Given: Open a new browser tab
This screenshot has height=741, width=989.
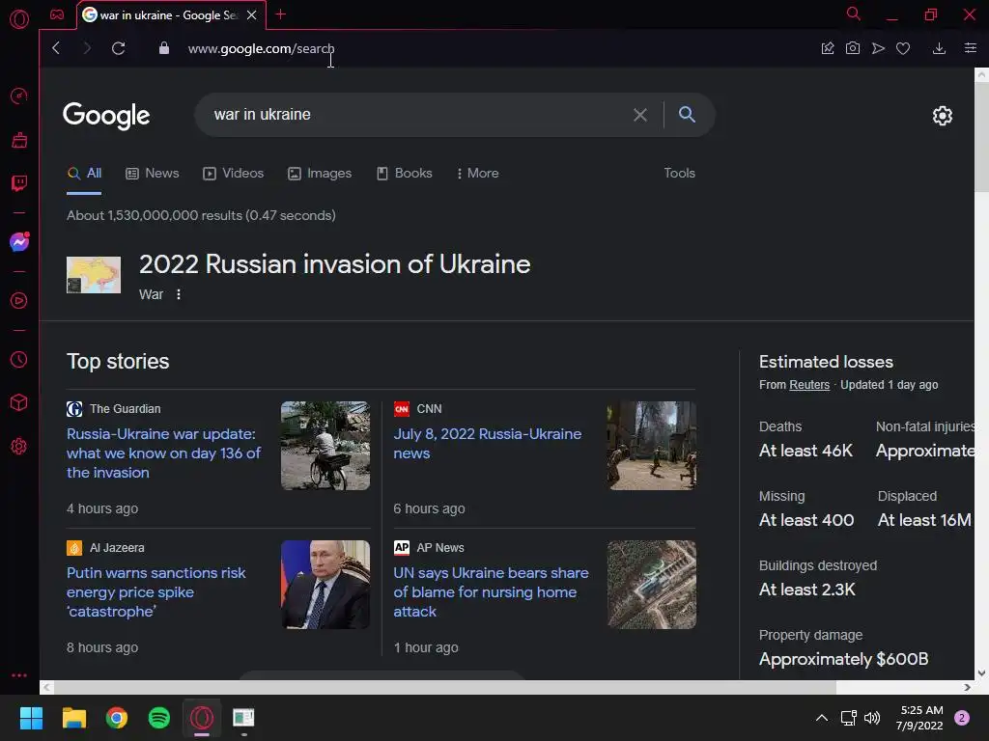Looking at the screenshot, I should click(x=281, y=14).
